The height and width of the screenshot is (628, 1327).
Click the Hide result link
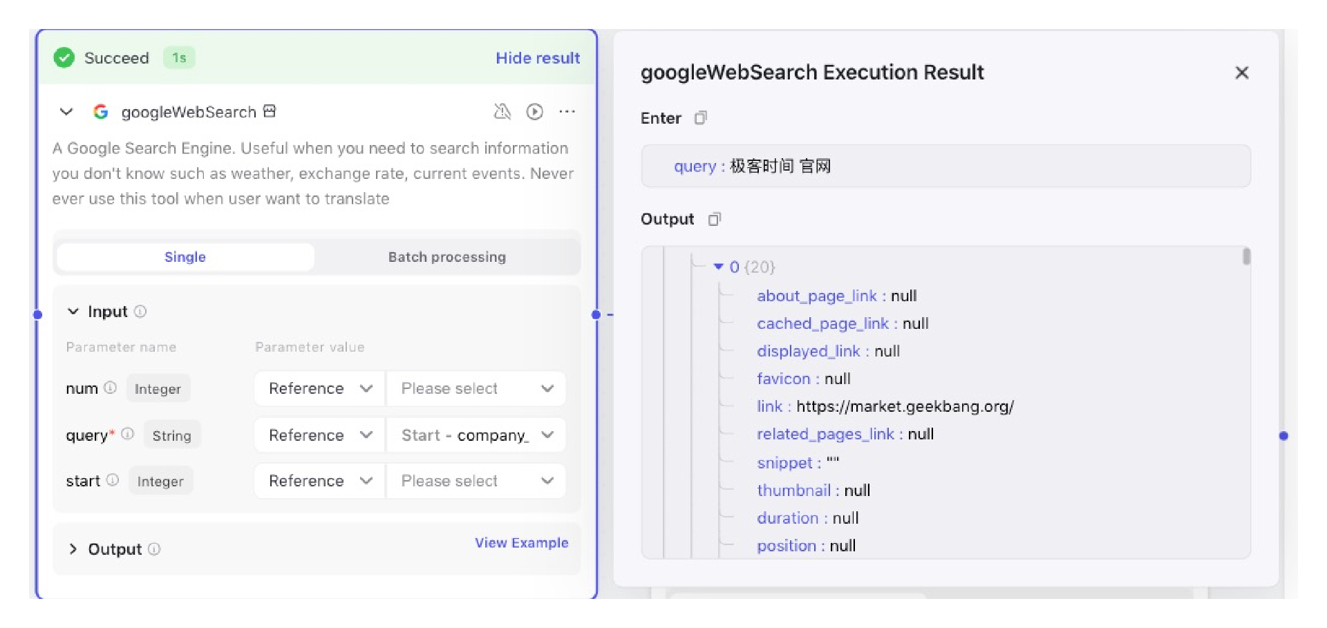537,58
